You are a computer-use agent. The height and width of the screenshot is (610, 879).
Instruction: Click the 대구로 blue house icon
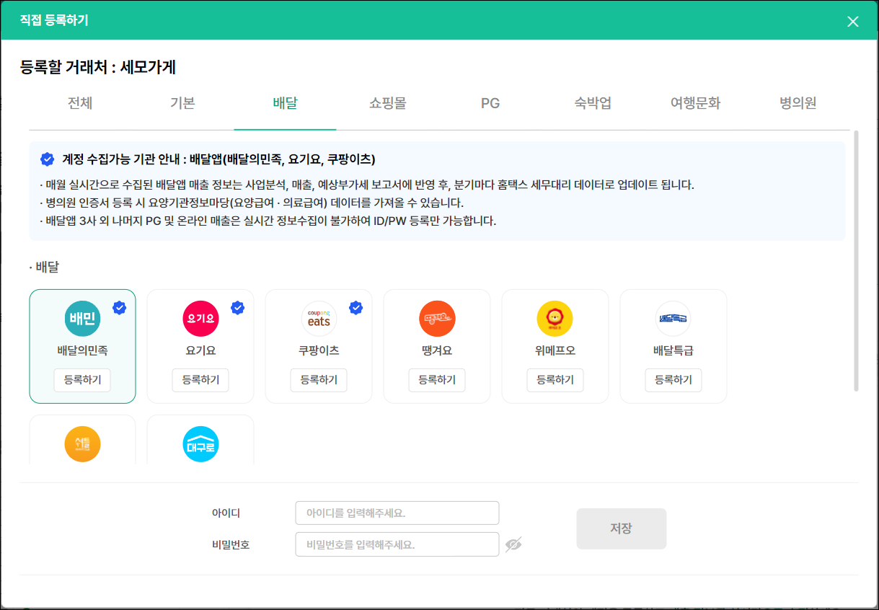(200, 444)
